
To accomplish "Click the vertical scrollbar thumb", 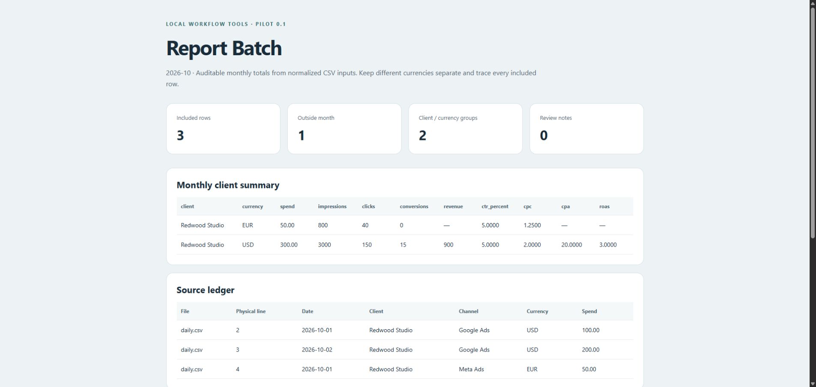I will click(813, 122).
